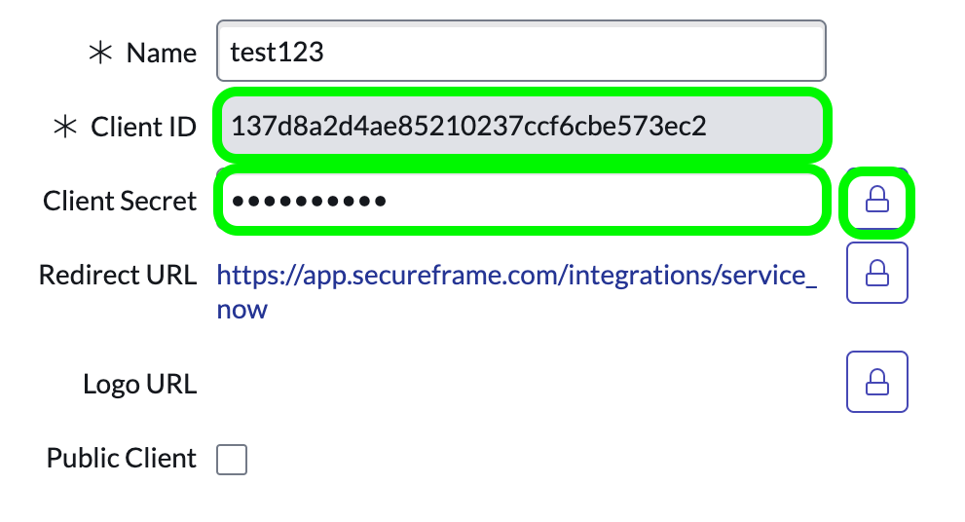Click the wrapped 'now' part of Redirect URL
965x522 pixels.
pos(241,310)
